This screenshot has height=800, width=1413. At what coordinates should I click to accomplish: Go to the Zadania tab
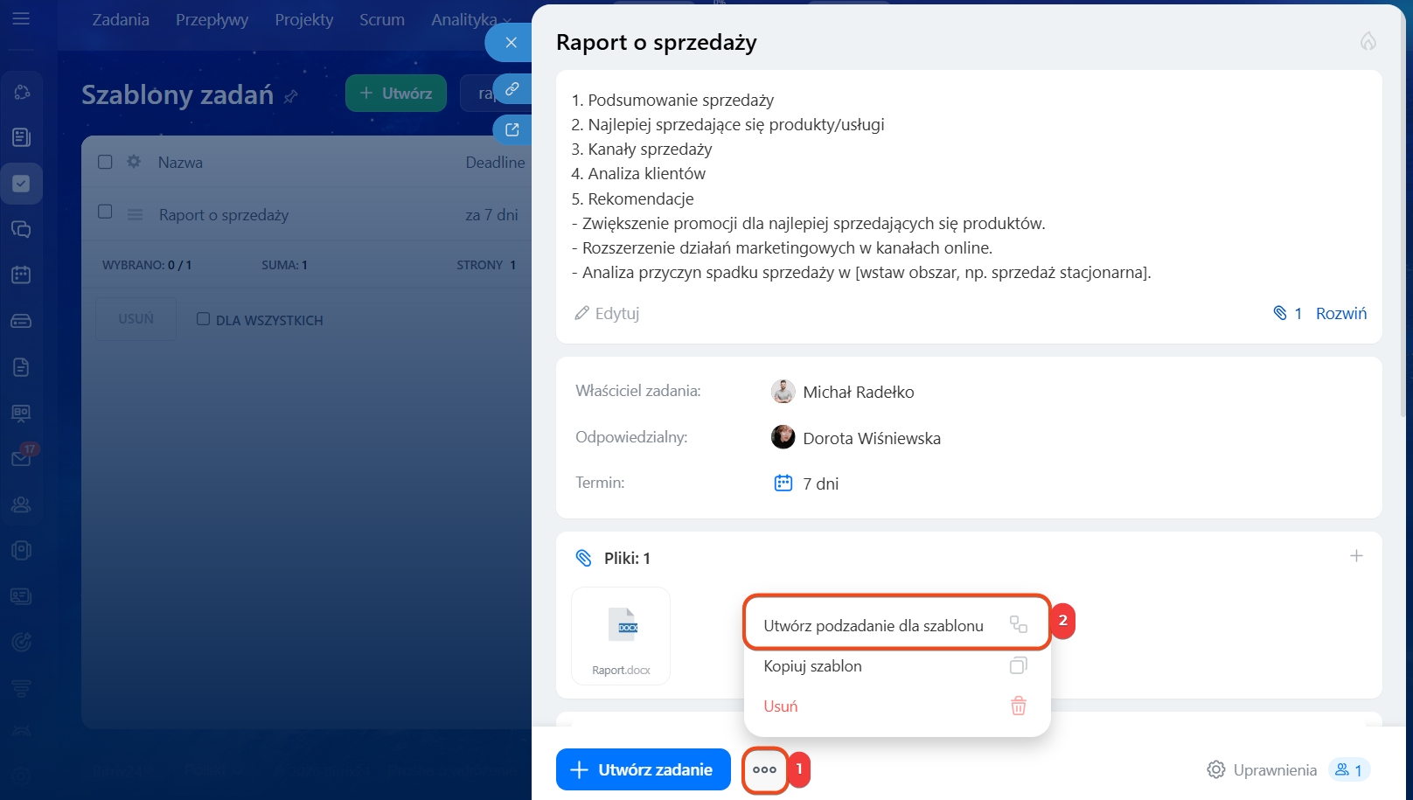click(121, 19)
